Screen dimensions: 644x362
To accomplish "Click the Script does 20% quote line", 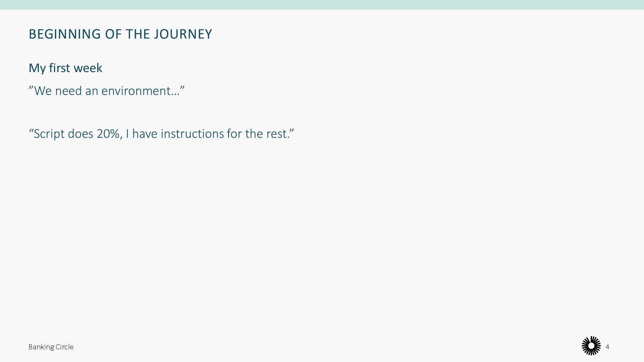I will click(x=161, y=133).
